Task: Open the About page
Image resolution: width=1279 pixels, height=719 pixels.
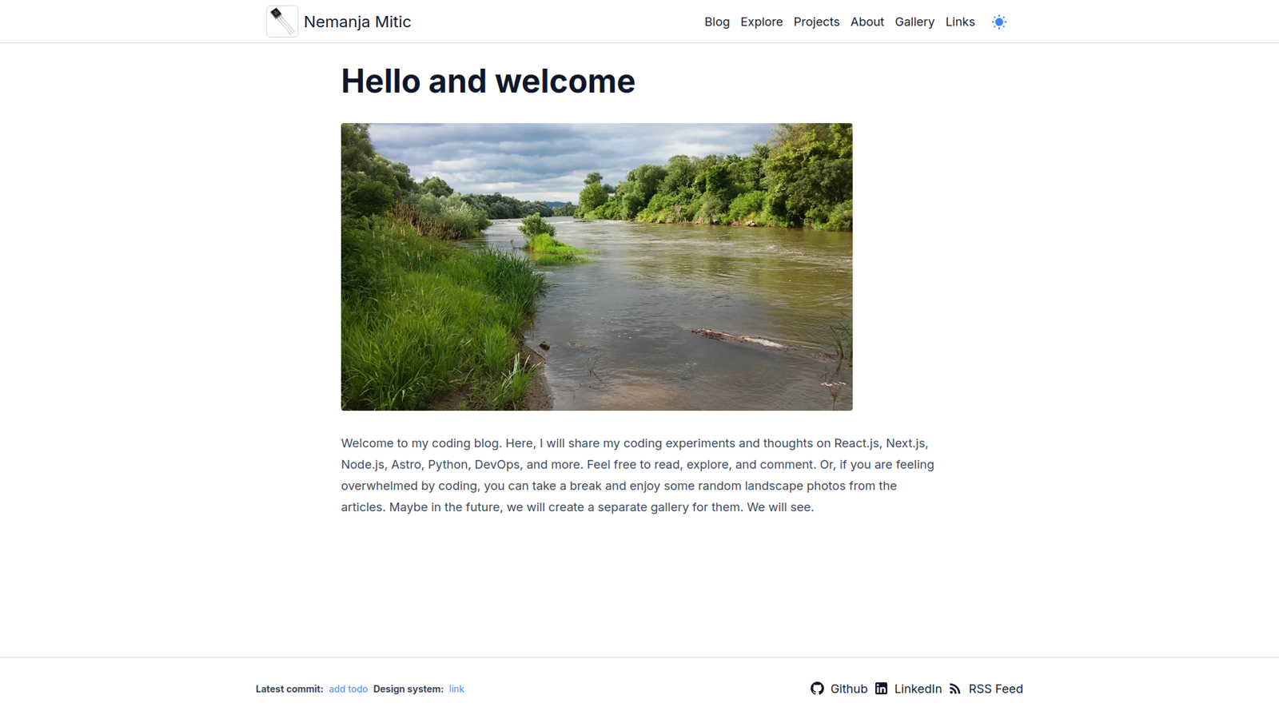Action: point(867,22)
